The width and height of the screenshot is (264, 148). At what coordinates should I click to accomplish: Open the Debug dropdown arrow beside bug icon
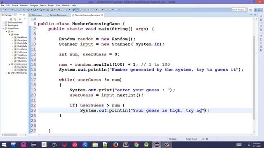click(31, 10)
